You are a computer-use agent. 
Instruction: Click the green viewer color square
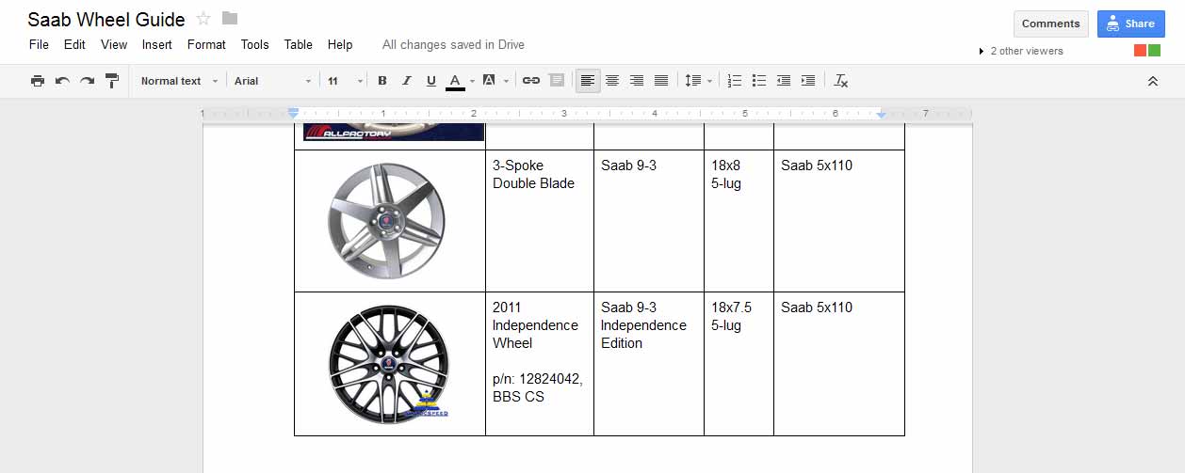(x=1154, y=51)
